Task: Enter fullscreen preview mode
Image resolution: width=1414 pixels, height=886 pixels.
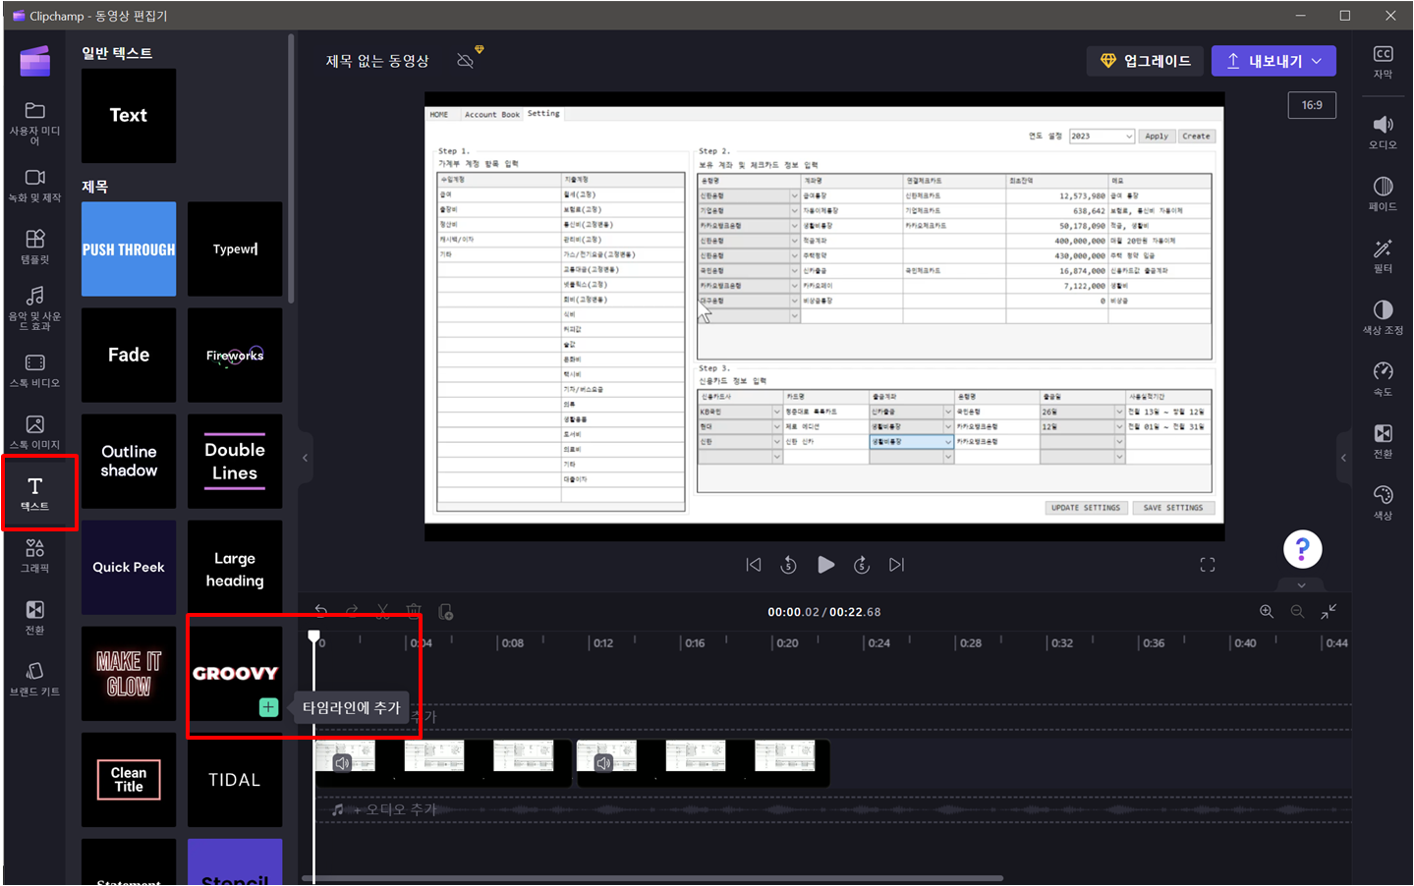Action: click(1208, 565)
